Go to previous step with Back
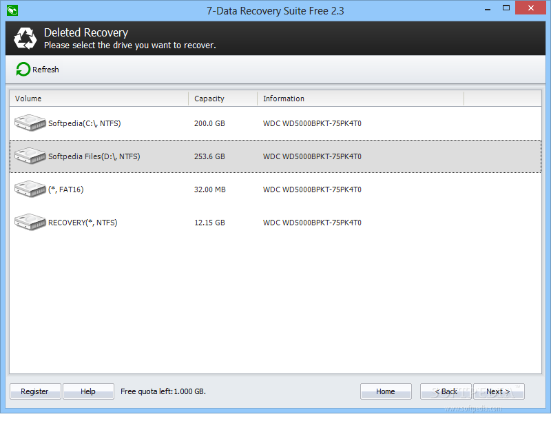551x421 pixels. click(x=446, y=391)
